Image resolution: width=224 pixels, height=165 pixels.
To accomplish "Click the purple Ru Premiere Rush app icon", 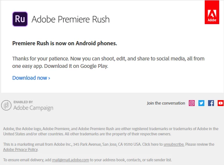I will (x=20, y=19).
